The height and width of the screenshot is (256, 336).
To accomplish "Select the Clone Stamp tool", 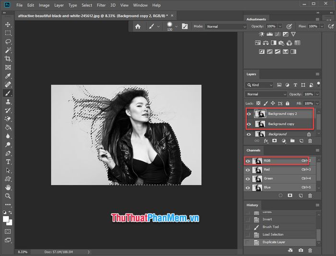I will point(8,102).
